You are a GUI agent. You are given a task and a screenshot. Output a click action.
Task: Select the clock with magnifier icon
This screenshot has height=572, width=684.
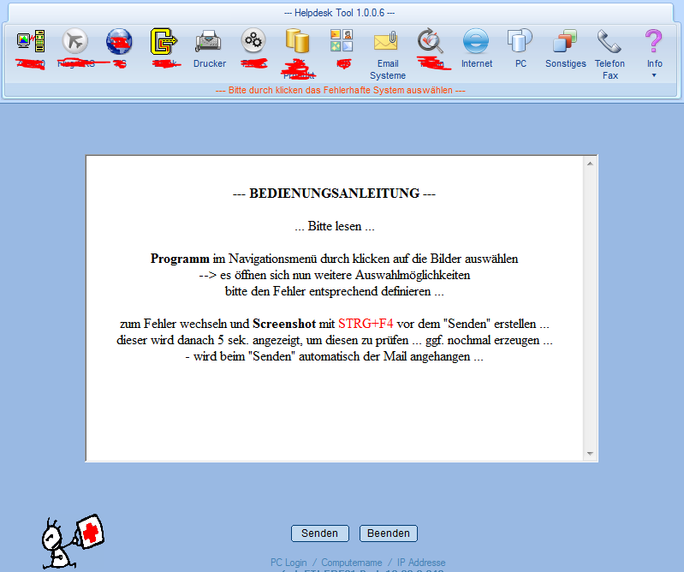(431, 40)
